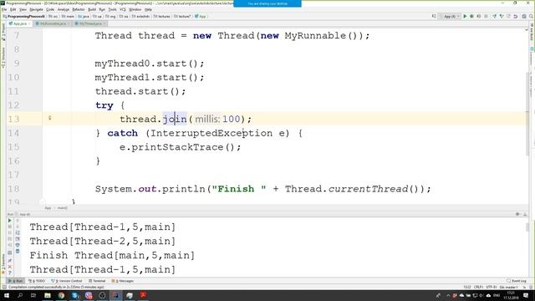Viewport: 535px width, 301px height.
Task: Open the TODO tool window tab
Action: coord(37,281)
